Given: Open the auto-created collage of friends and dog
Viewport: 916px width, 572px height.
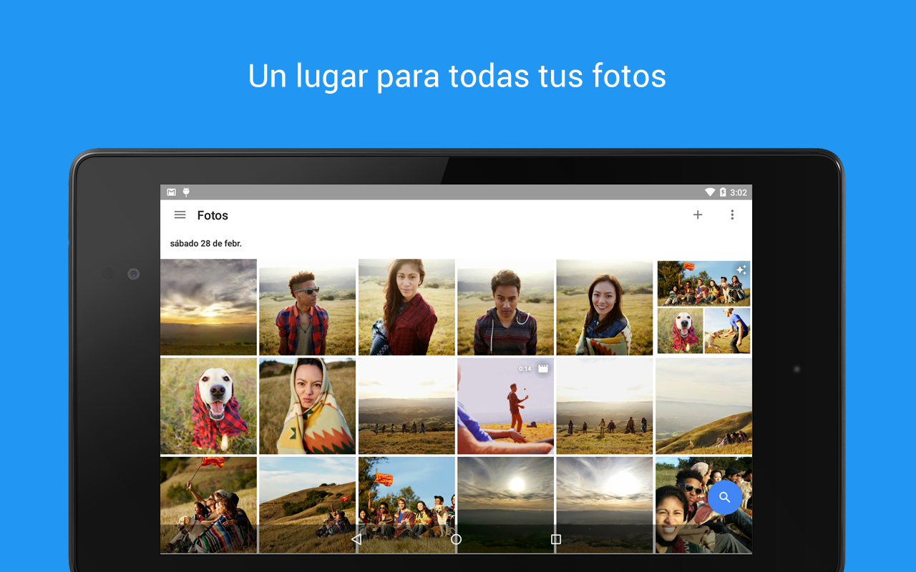Looking at the screenshot, I should pos(704,307).
